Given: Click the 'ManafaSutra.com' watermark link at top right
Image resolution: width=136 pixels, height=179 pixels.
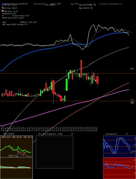Looking at the screenshot, I should [x=116, y=4].
